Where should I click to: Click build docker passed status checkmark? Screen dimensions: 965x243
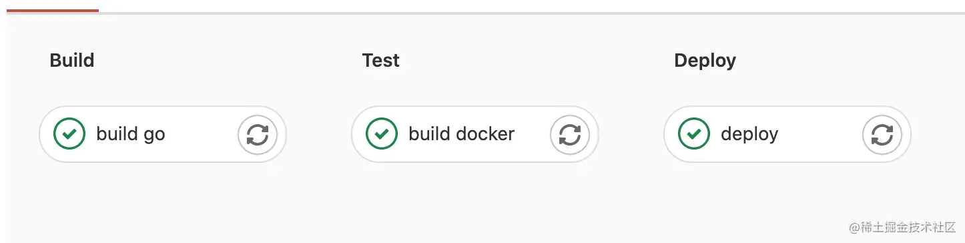pyautogui.click(x=382, y=134)
